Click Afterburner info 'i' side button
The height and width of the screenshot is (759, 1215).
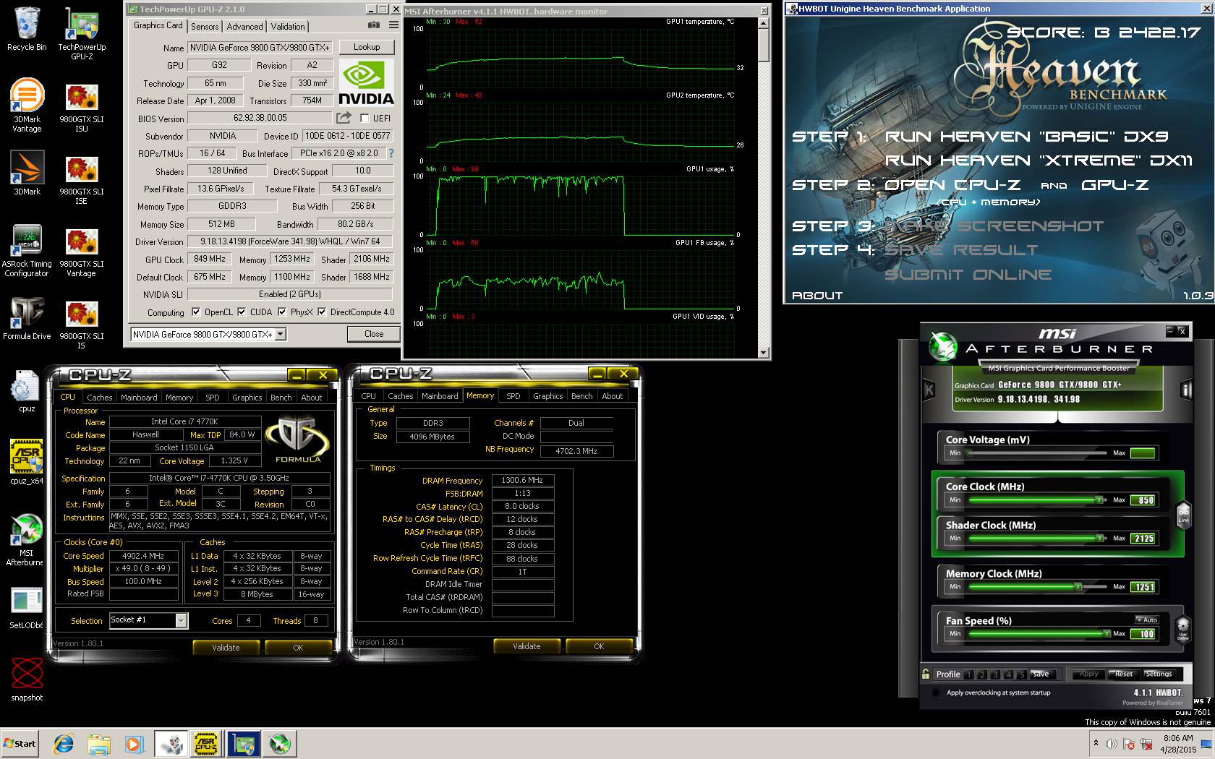point(1186,390)
